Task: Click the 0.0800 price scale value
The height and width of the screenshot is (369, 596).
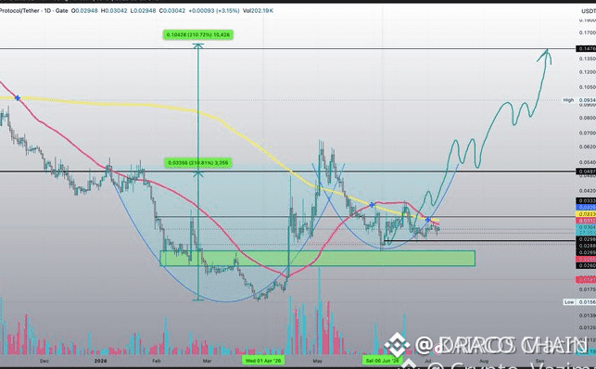Action: tap(588, 118)
